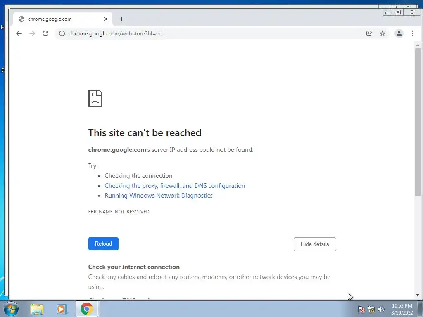Open Action Center flag icon in tray

coord(361,309)
